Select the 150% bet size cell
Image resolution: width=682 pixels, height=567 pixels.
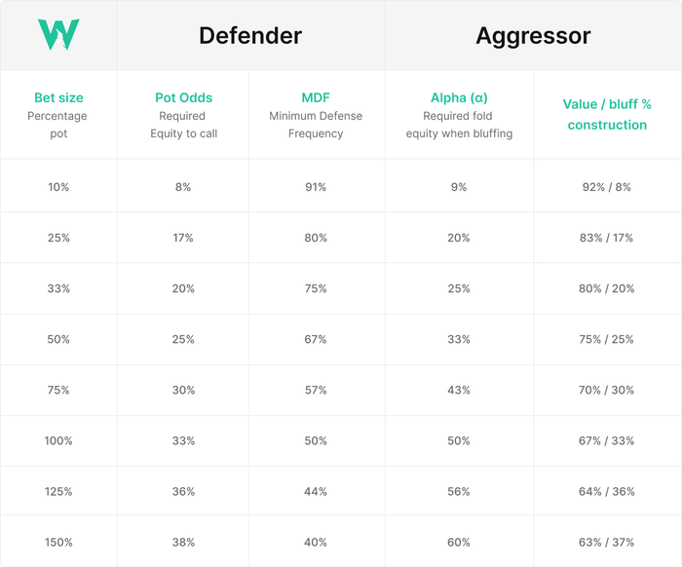pyautogui.click(x=58, y=542)
